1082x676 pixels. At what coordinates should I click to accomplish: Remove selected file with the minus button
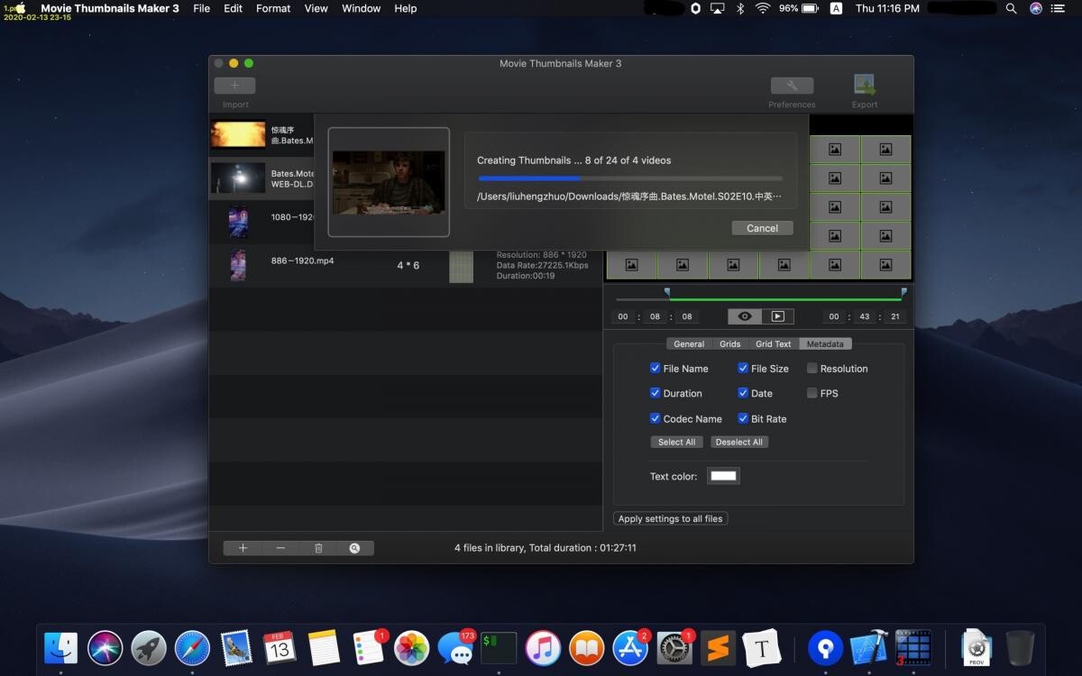pyautogui.click(x=280, y=548)
